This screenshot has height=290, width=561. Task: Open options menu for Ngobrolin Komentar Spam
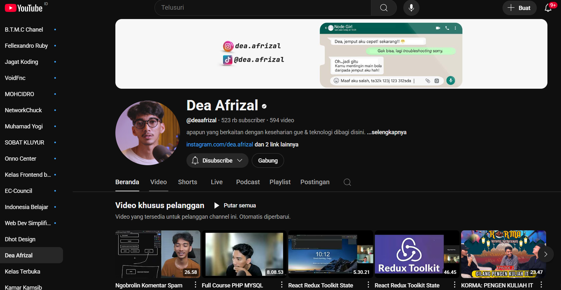195,285
